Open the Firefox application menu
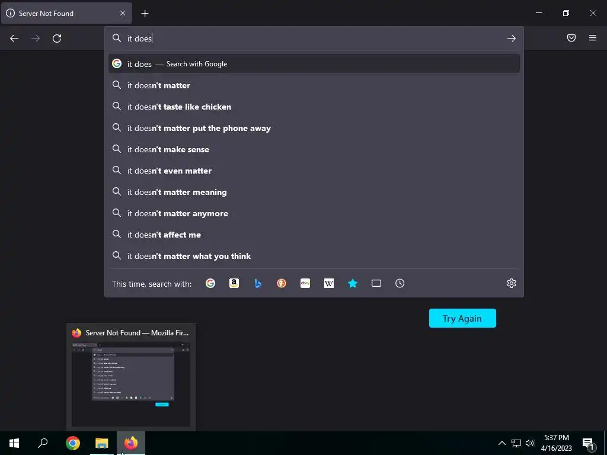This screenshot has width=607, height=455. [x=593, y=38]
